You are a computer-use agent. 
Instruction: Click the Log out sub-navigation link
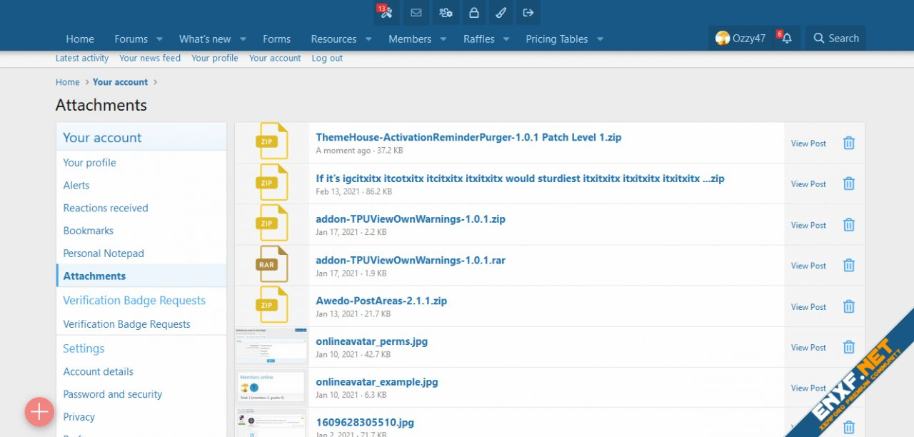327,59
